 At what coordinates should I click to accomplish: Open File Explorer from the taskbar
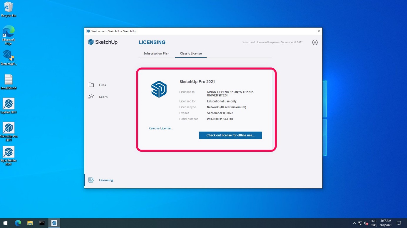(x=30, y=223)
